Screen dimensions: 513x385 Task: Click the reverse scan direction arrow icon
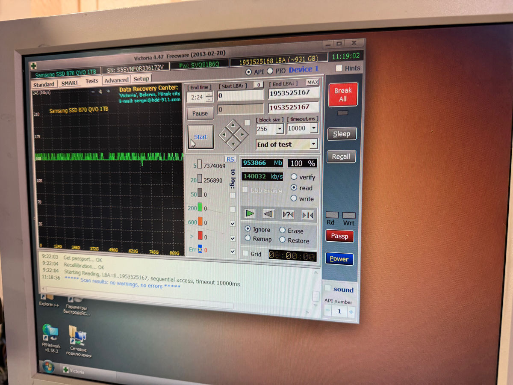pos(268,214)
